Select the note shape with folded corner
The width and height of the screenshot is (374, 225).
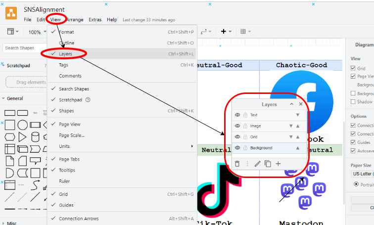[10, 161]
